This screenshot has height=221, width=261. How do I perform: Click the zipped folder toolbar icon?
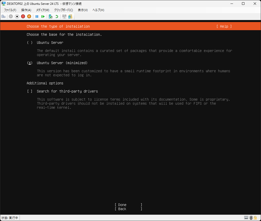point(70,16)
